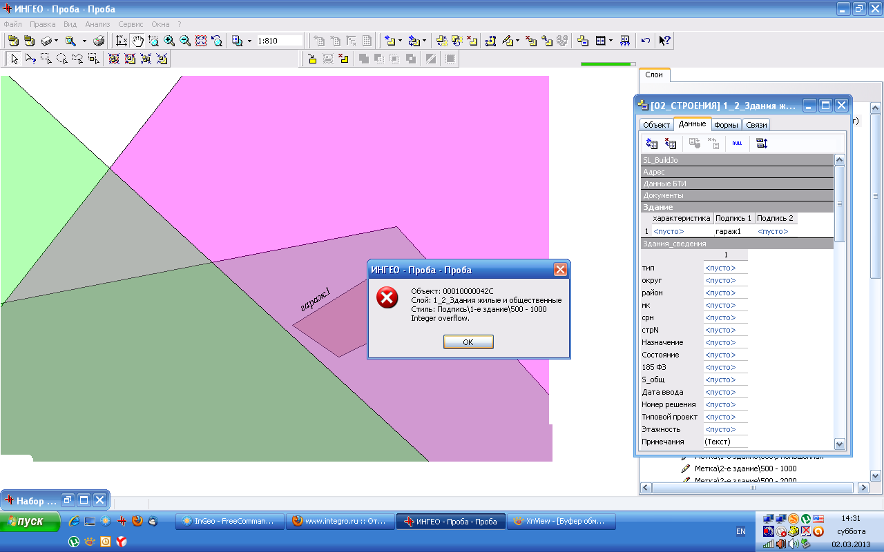Select the pointer with question mark tool
Viewport: 884px width, 552px height.
tap(30, 59)
